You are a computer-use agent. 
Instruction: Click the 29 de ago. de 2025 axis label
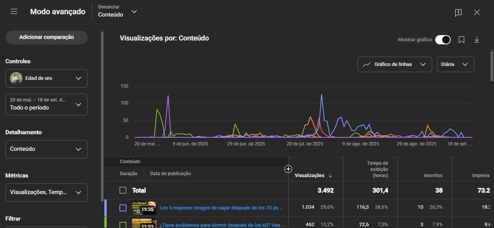click(417, 144)
